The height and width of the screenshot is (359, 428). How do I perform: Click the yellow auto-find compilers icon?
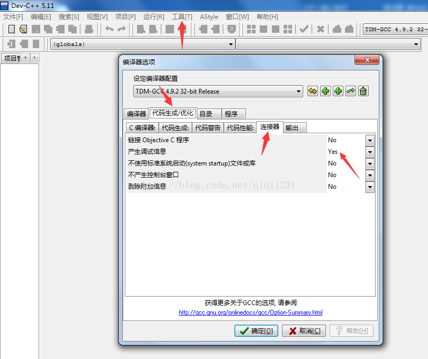point(313,91)
